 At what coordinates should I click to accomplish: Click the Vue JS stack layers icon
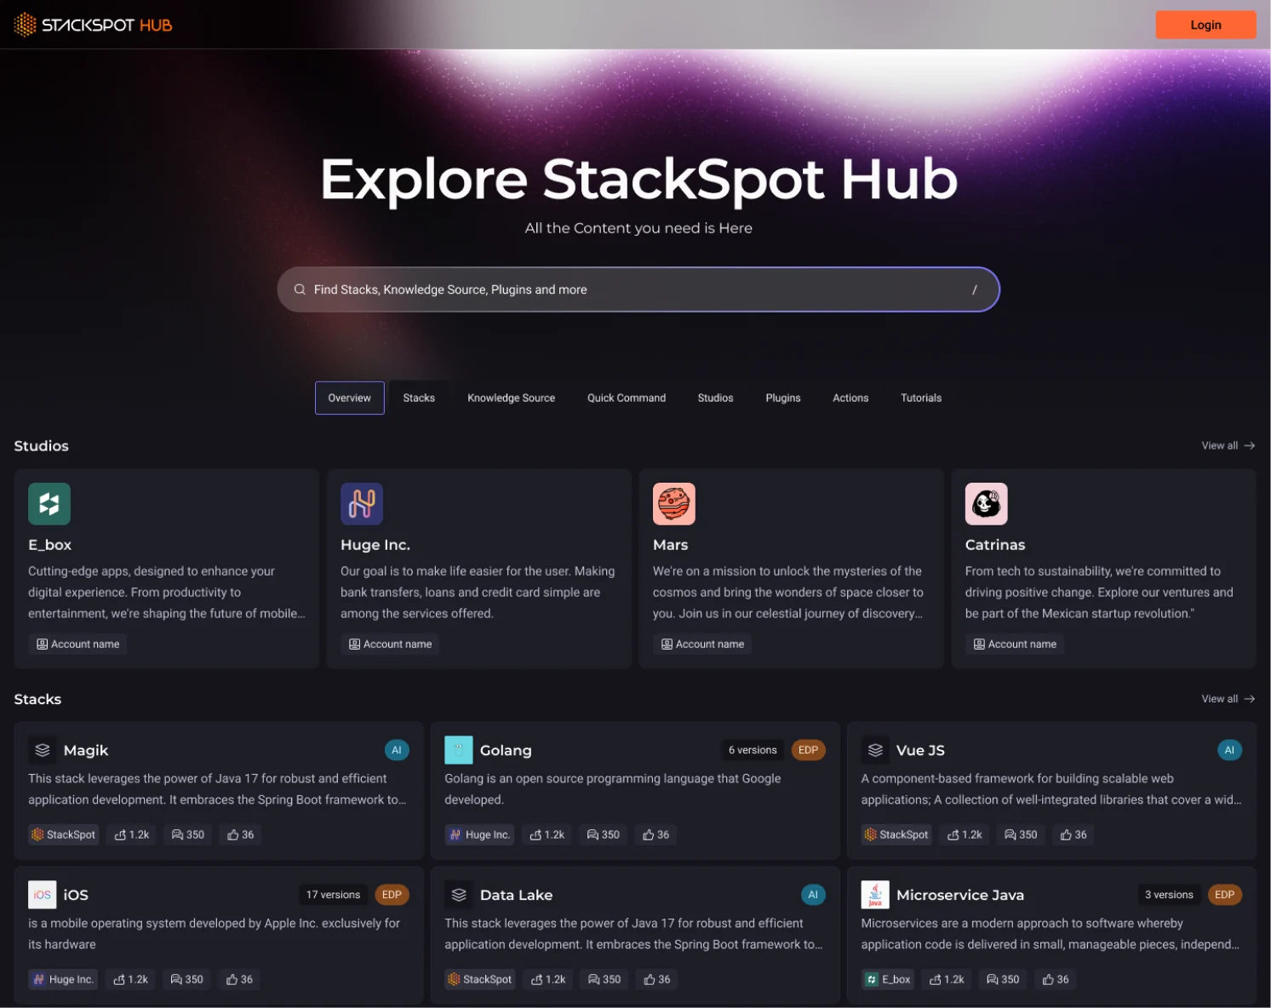[x=875, y=750]
